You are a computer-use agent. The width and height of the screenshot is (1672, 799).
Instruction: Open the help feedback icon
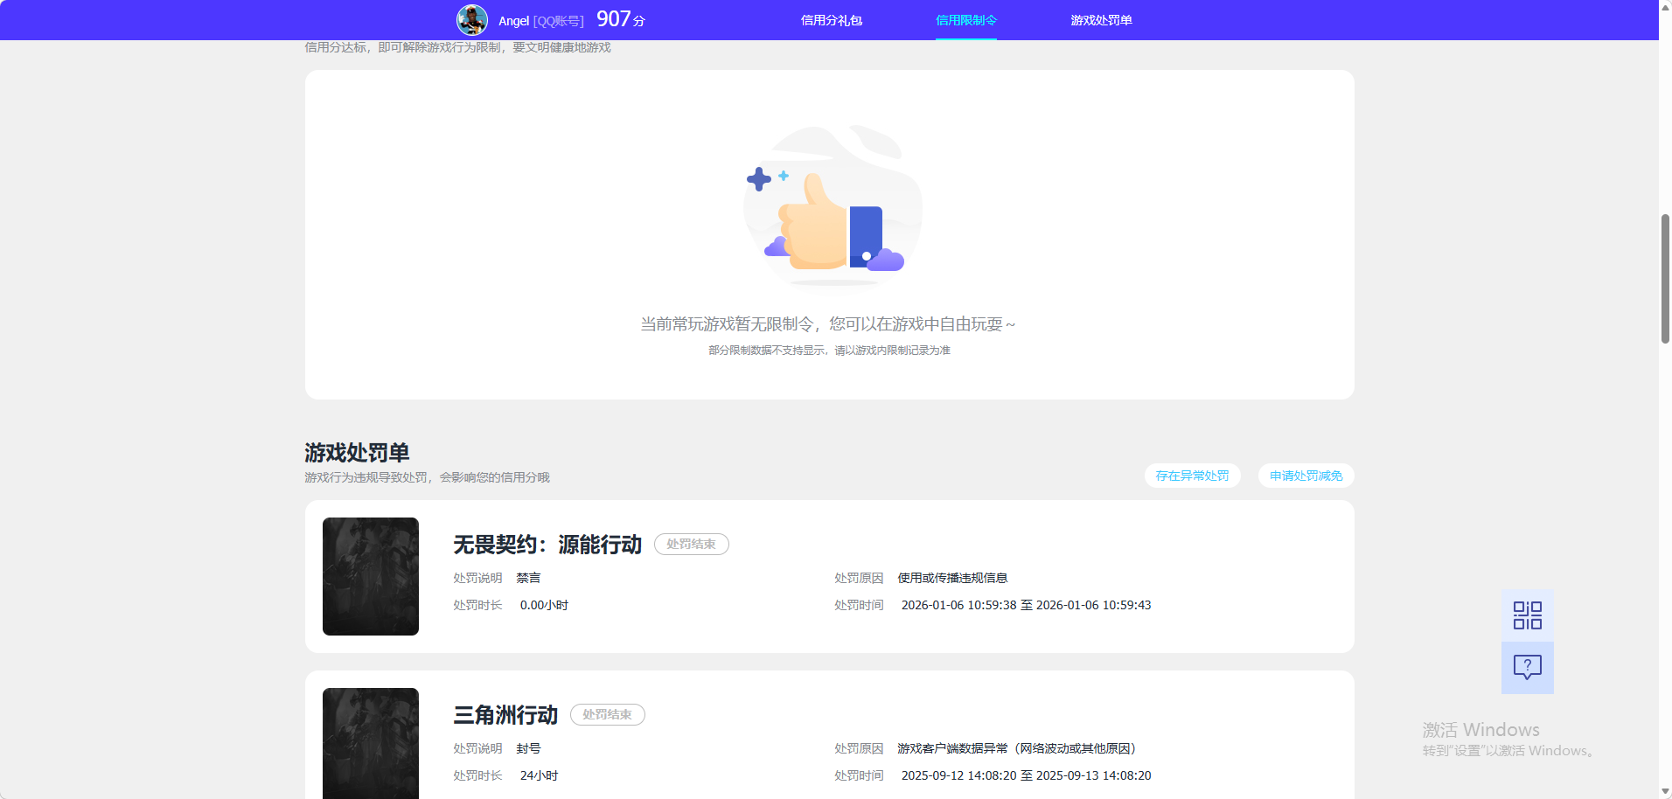pos(1527,668)
